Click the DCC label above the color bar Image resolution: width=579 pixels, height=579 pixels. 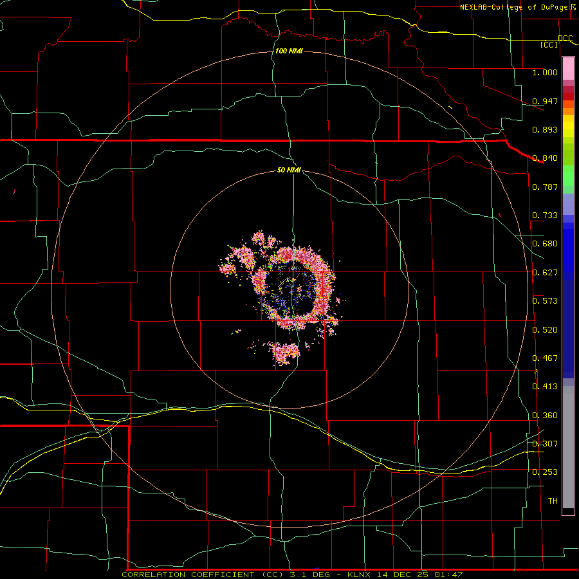(x=565, y=39)
